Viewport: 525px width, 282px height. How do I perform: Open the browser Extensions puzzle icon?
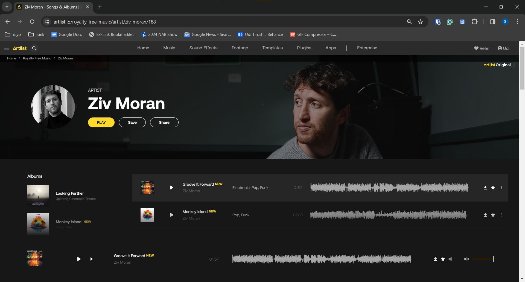pyautogui.click(x=475, y=22)
